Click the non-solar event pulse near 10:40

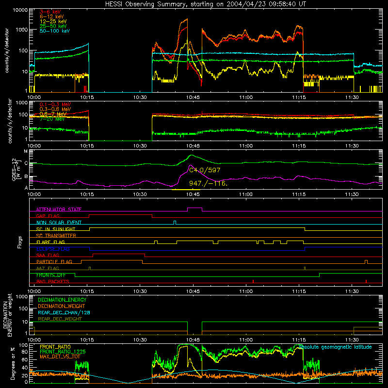pos(175,222)
